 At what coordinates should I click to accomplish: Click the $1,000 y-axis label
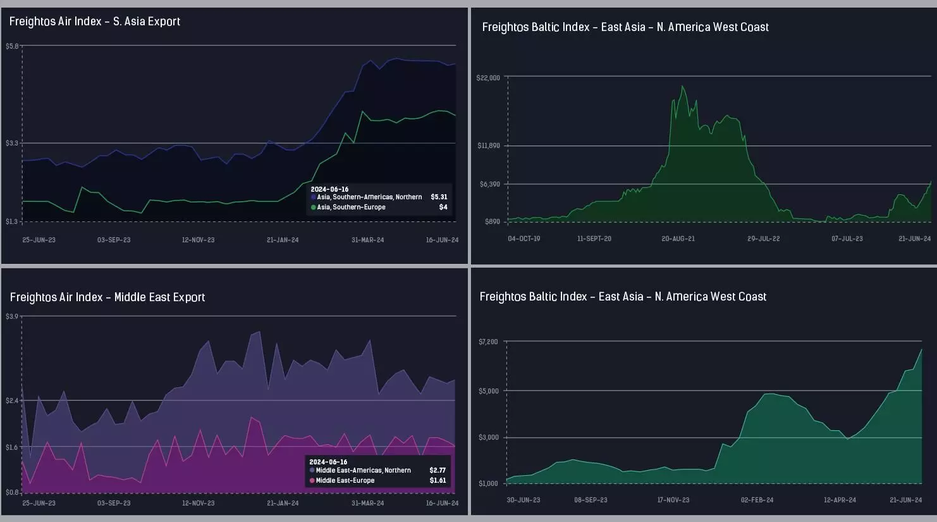coord(488,484)
